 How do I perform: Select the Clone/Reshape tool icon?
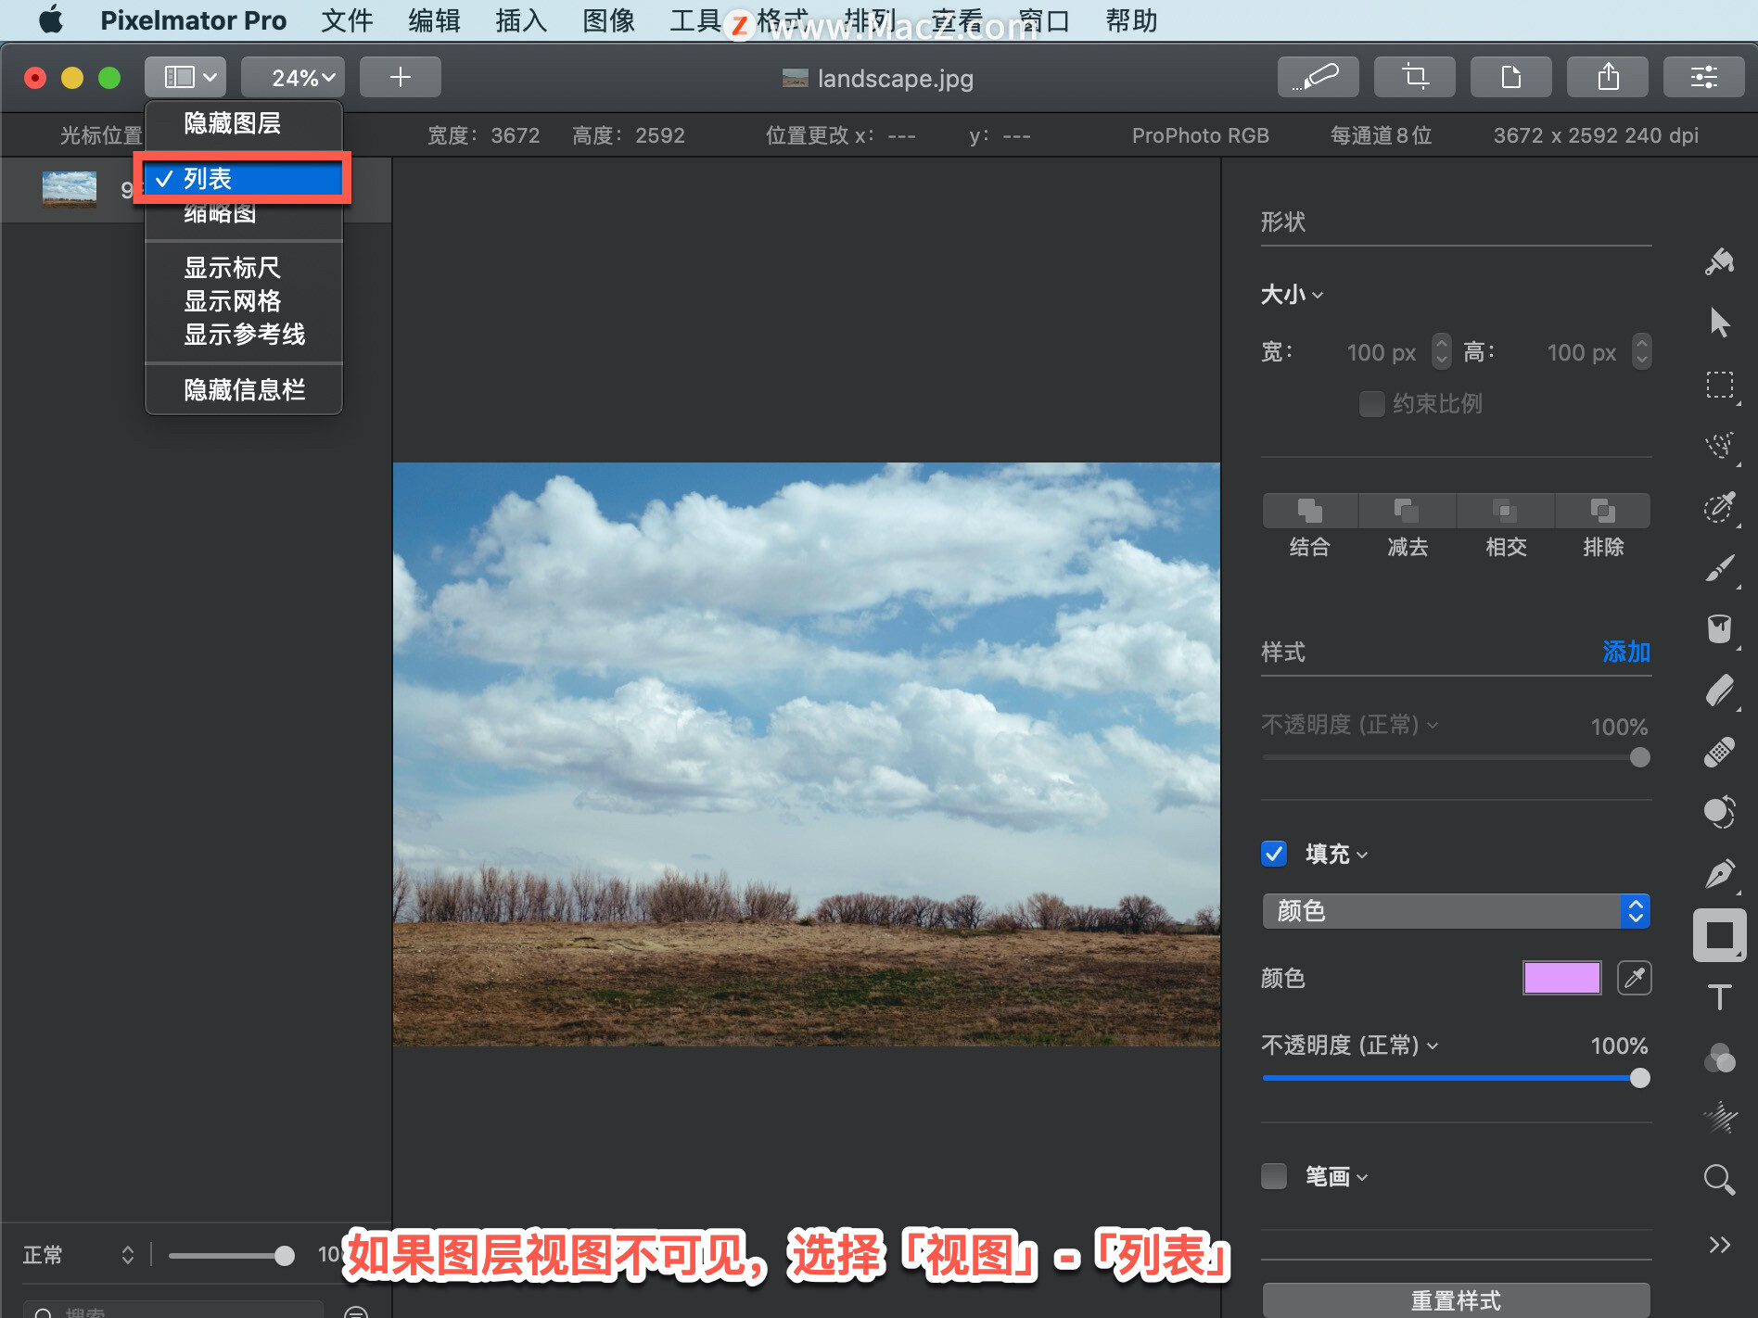(1719, 813)
